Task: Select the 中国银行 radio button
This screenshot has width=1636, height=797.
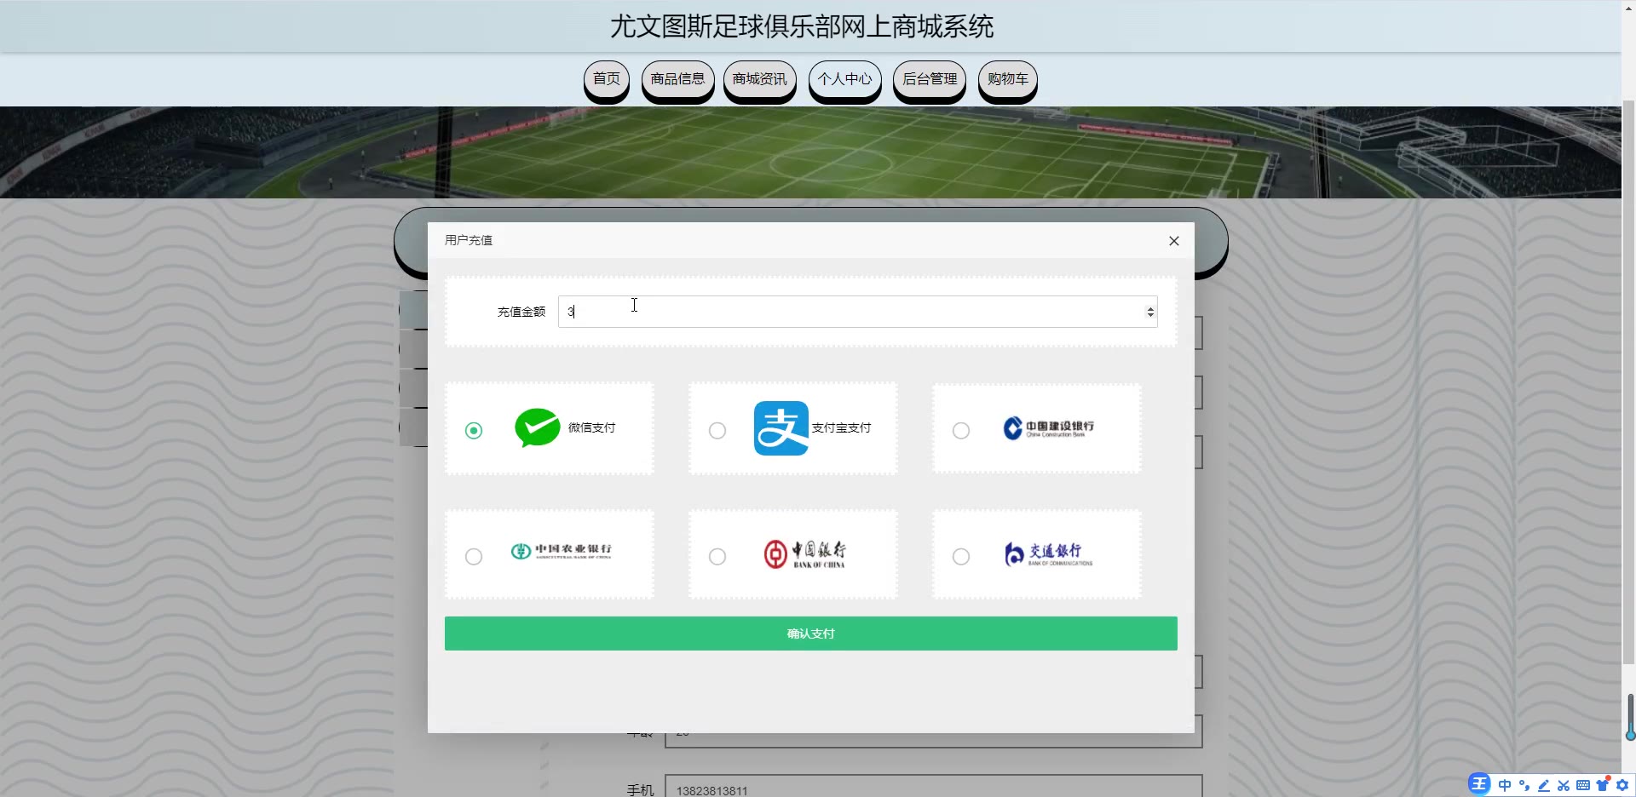Action: coord(717,557)
